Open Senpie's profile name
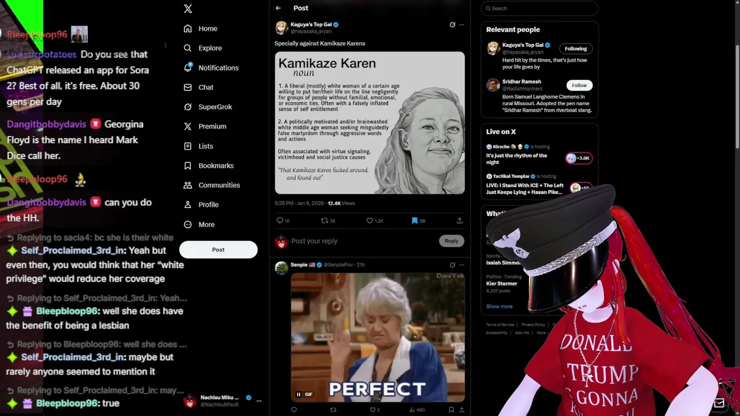Viewport: 740px width, 416px height. click(299, 265)
